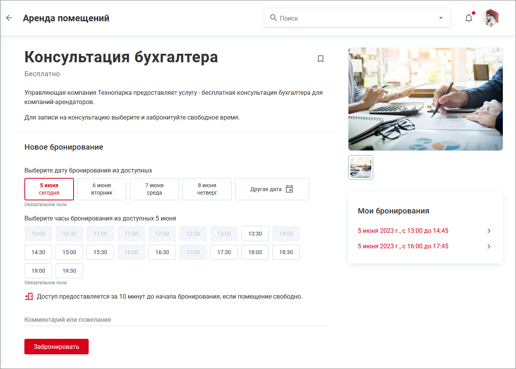Click the search magnifier icon
Viewport: 516px width, 369px height.
pos(273,18)
